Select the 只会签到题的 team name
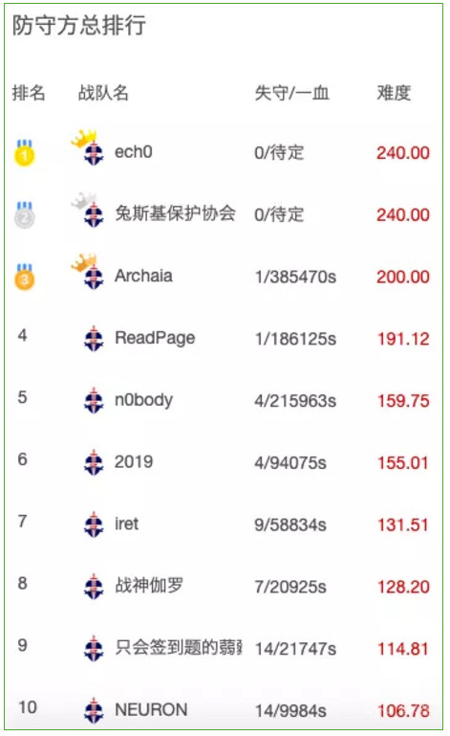Viewport: 450px width, 736px height. (x=179, y=647)
